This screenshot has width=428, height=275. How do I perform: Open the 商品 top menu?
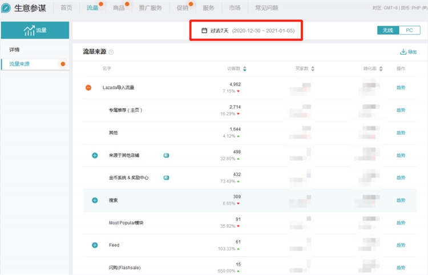(x=119, y=7)
